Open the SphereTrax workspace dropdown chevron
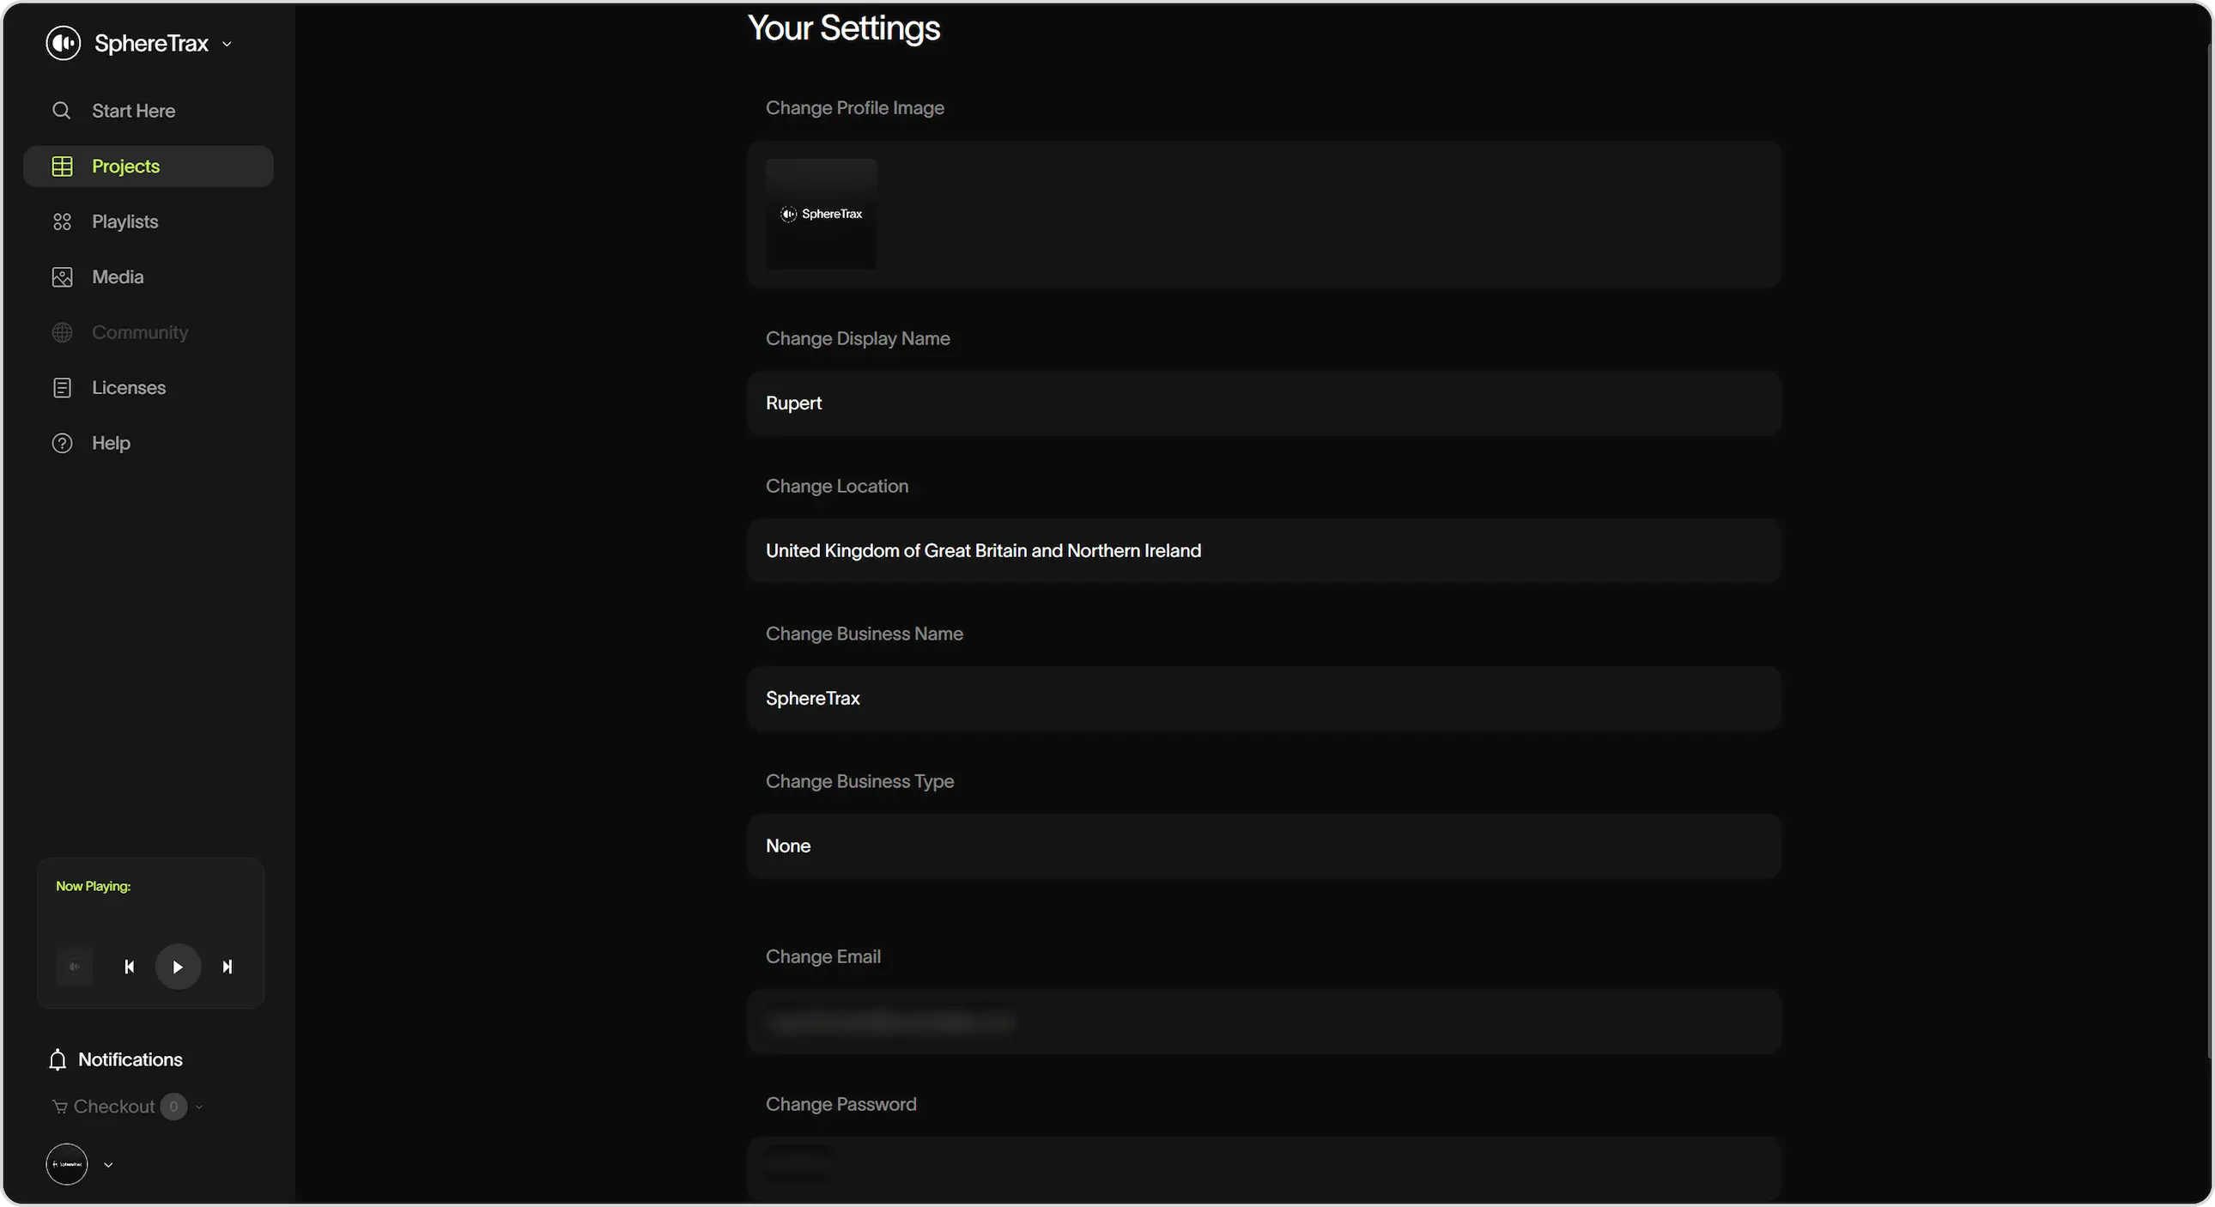This screenshot has width=2215, height=1207. 227,44
